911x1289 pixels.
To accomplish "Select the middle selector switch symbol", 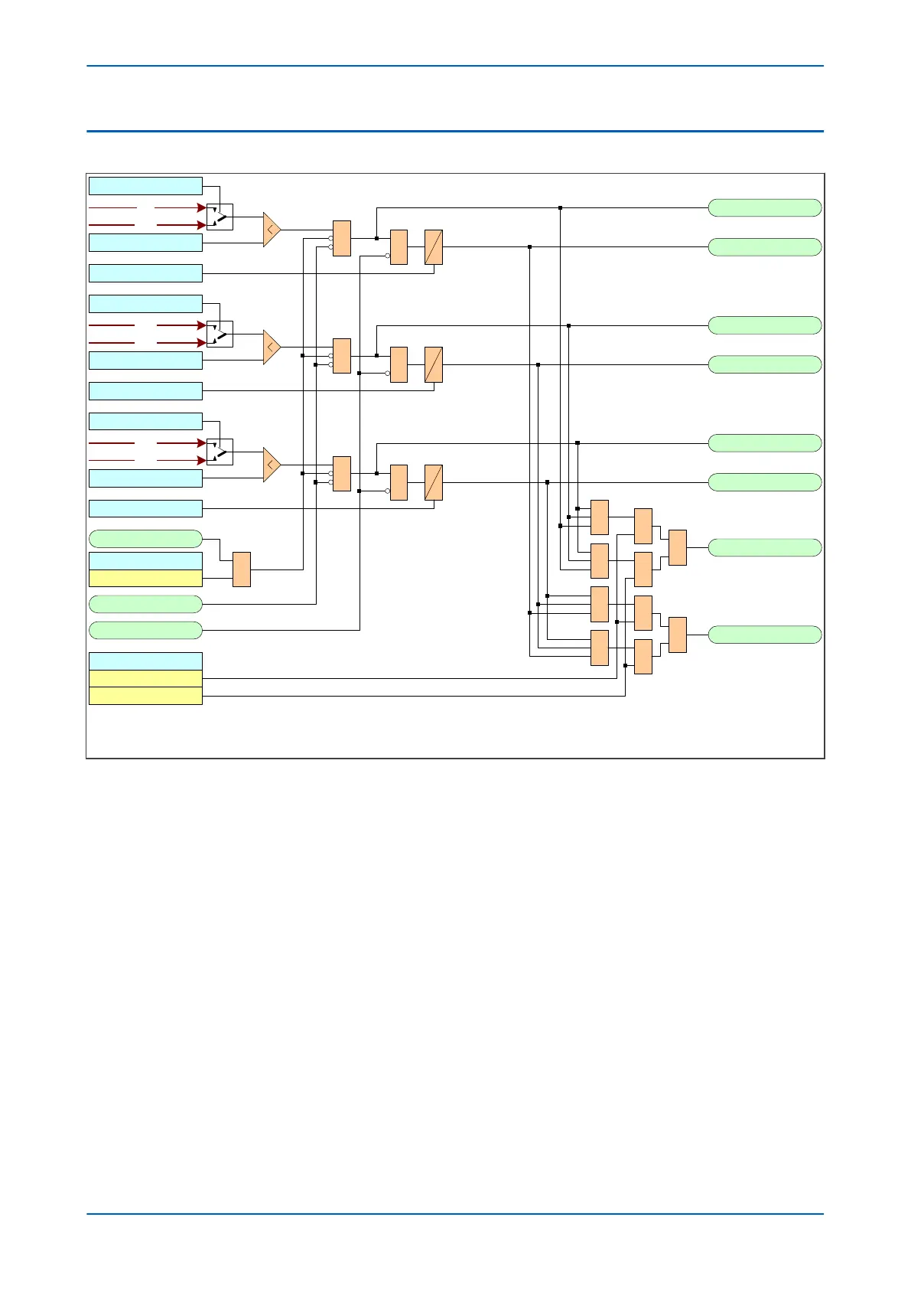I will point(220,334).
